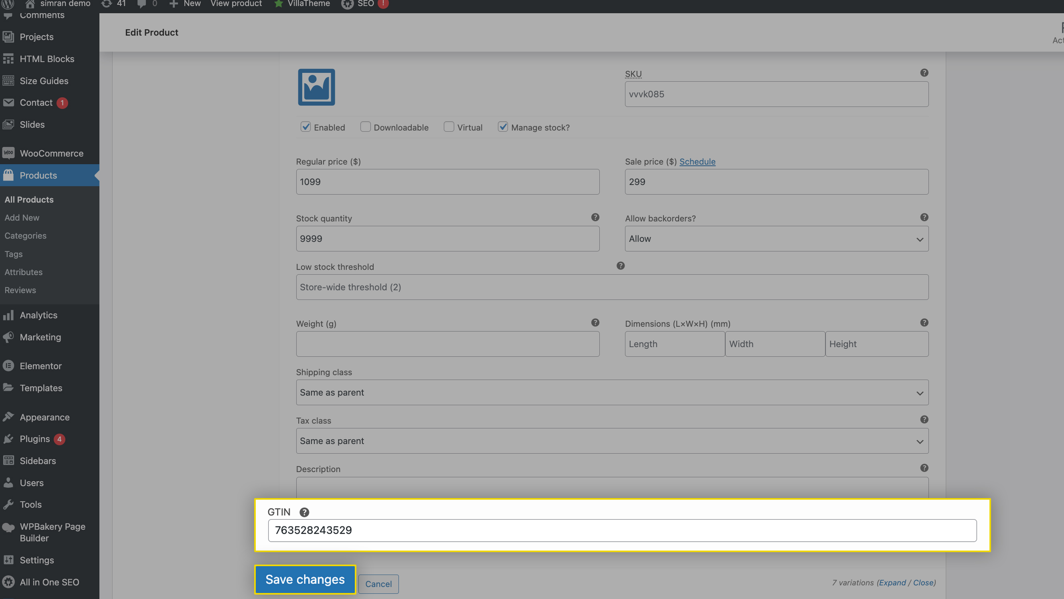Click the Projects sidebar icon
This screenshot has height=599, width=1064.
pyautogui.click(x=8, y=37)
